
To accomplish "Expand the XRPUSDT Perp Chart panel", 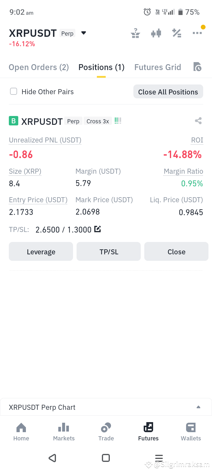I will [x=106, y=407].
